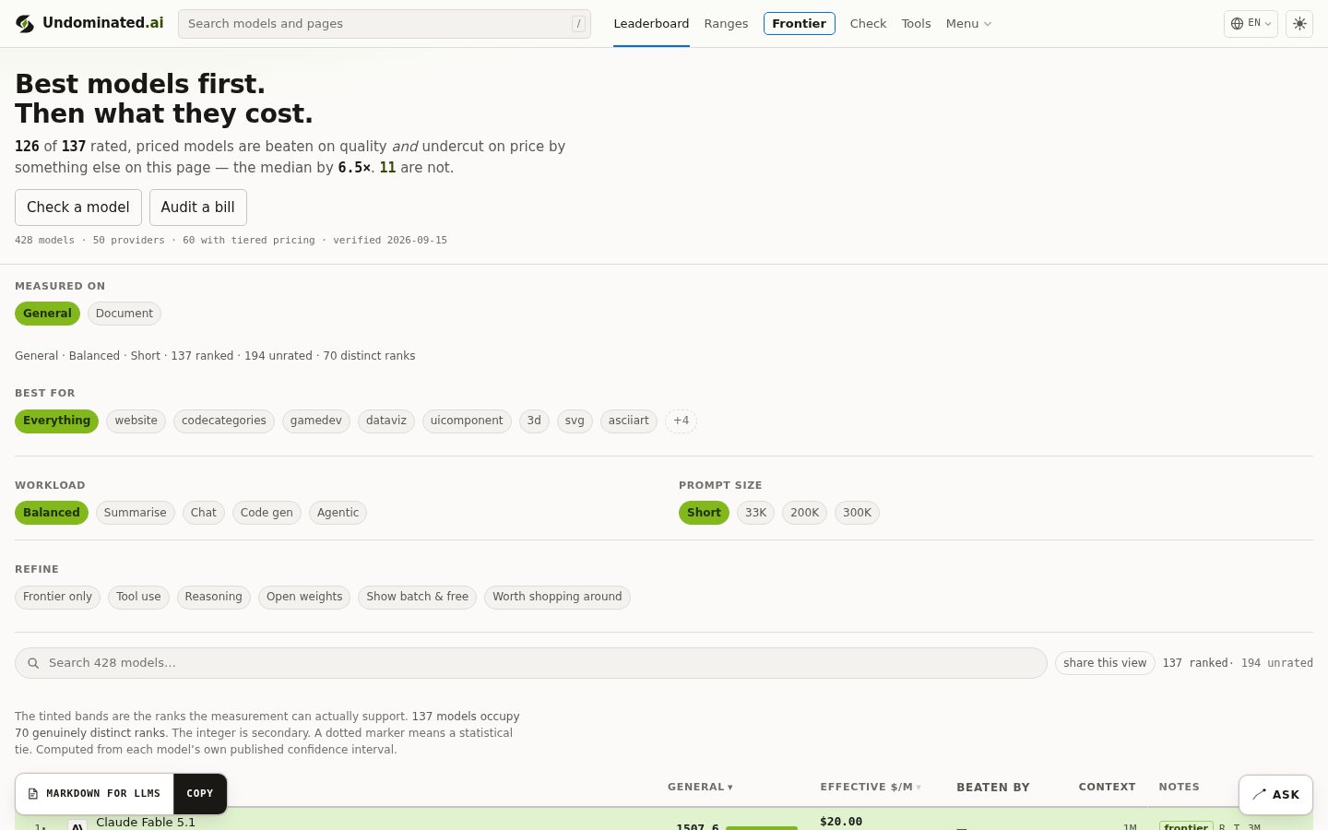The width and height of the screenshot is (1328, 830).
Task: Select the Agentic workload
Action: (x=338, y=513)
